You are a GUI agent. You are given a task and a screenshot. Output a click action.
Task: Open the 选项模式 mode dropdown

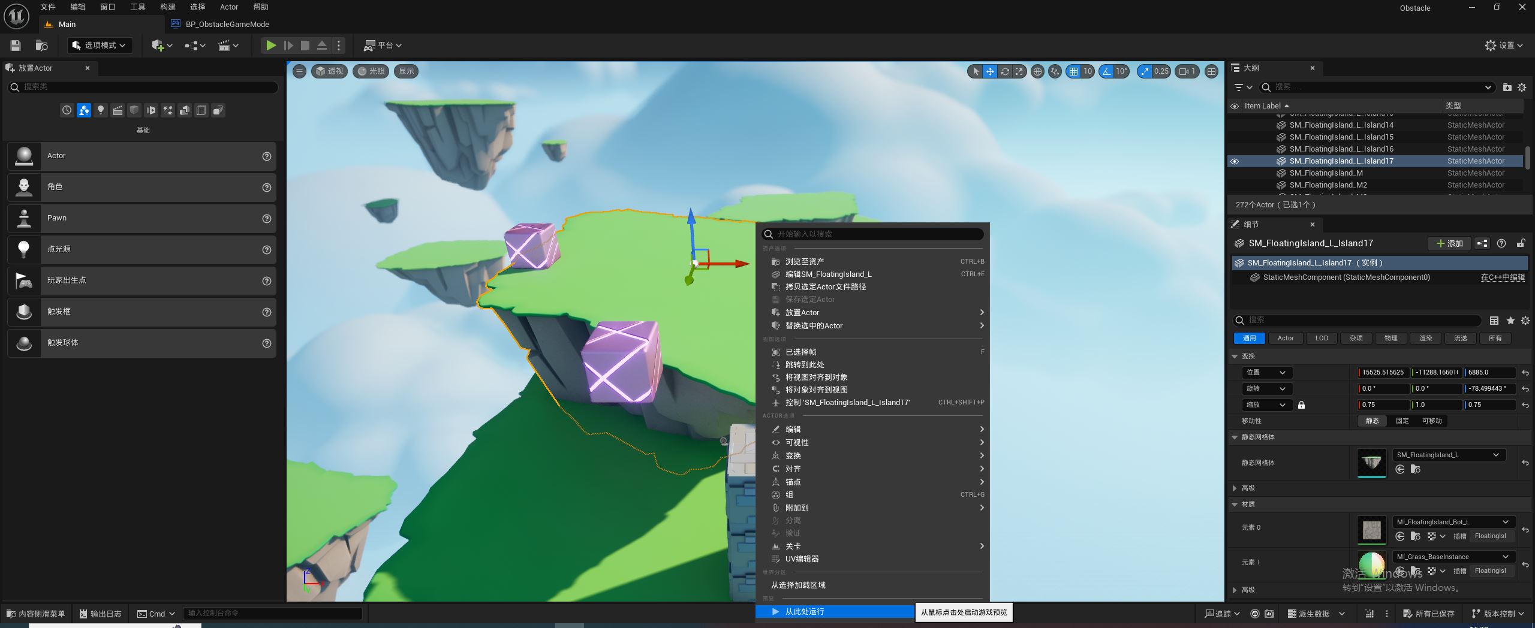click(100, 46)
